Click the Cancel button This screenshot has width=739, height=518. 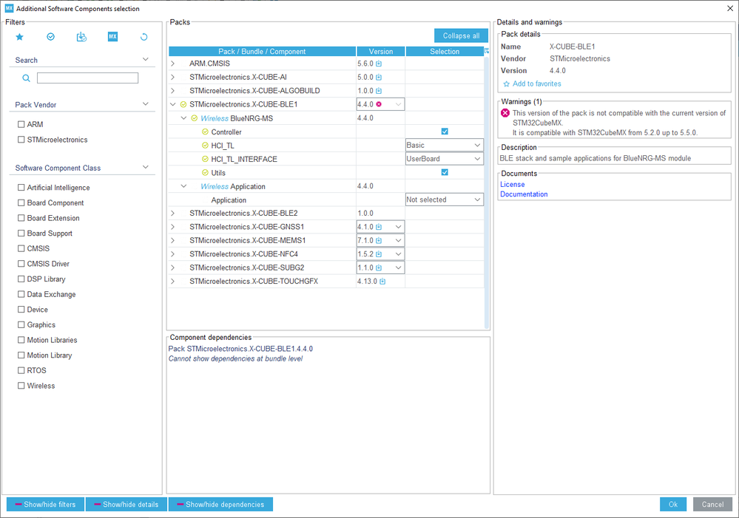click(712, 505)
